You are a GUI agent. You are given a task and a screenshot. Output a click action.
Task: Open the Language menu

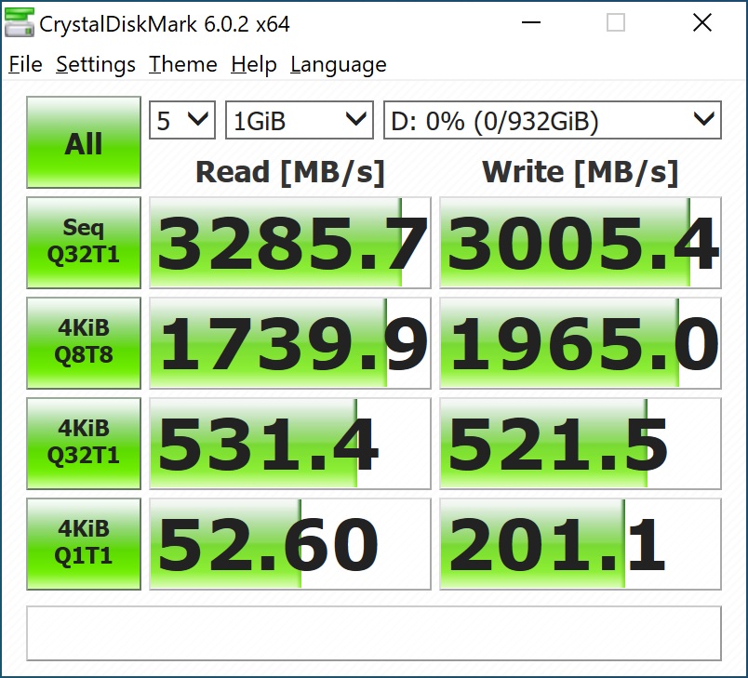(x=339, y=64)
